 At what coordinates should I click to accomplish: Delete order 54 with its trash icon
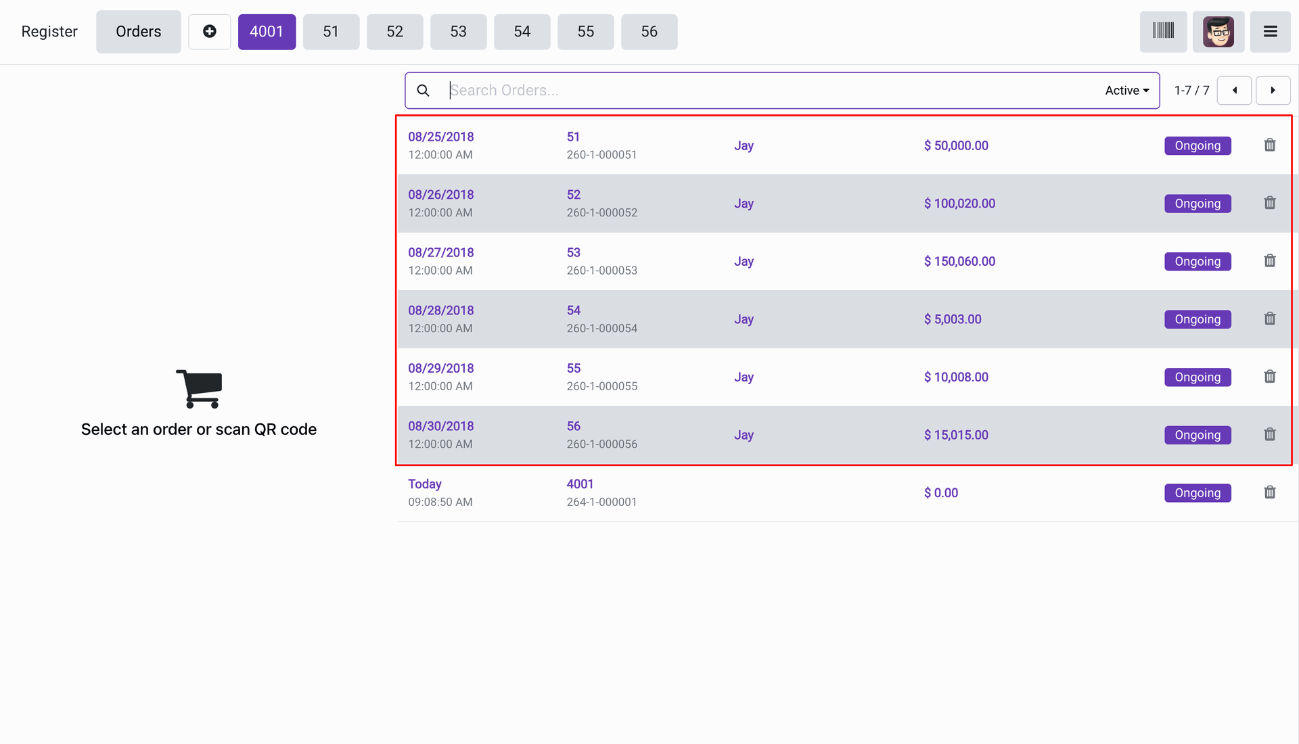click(1270, 319)
